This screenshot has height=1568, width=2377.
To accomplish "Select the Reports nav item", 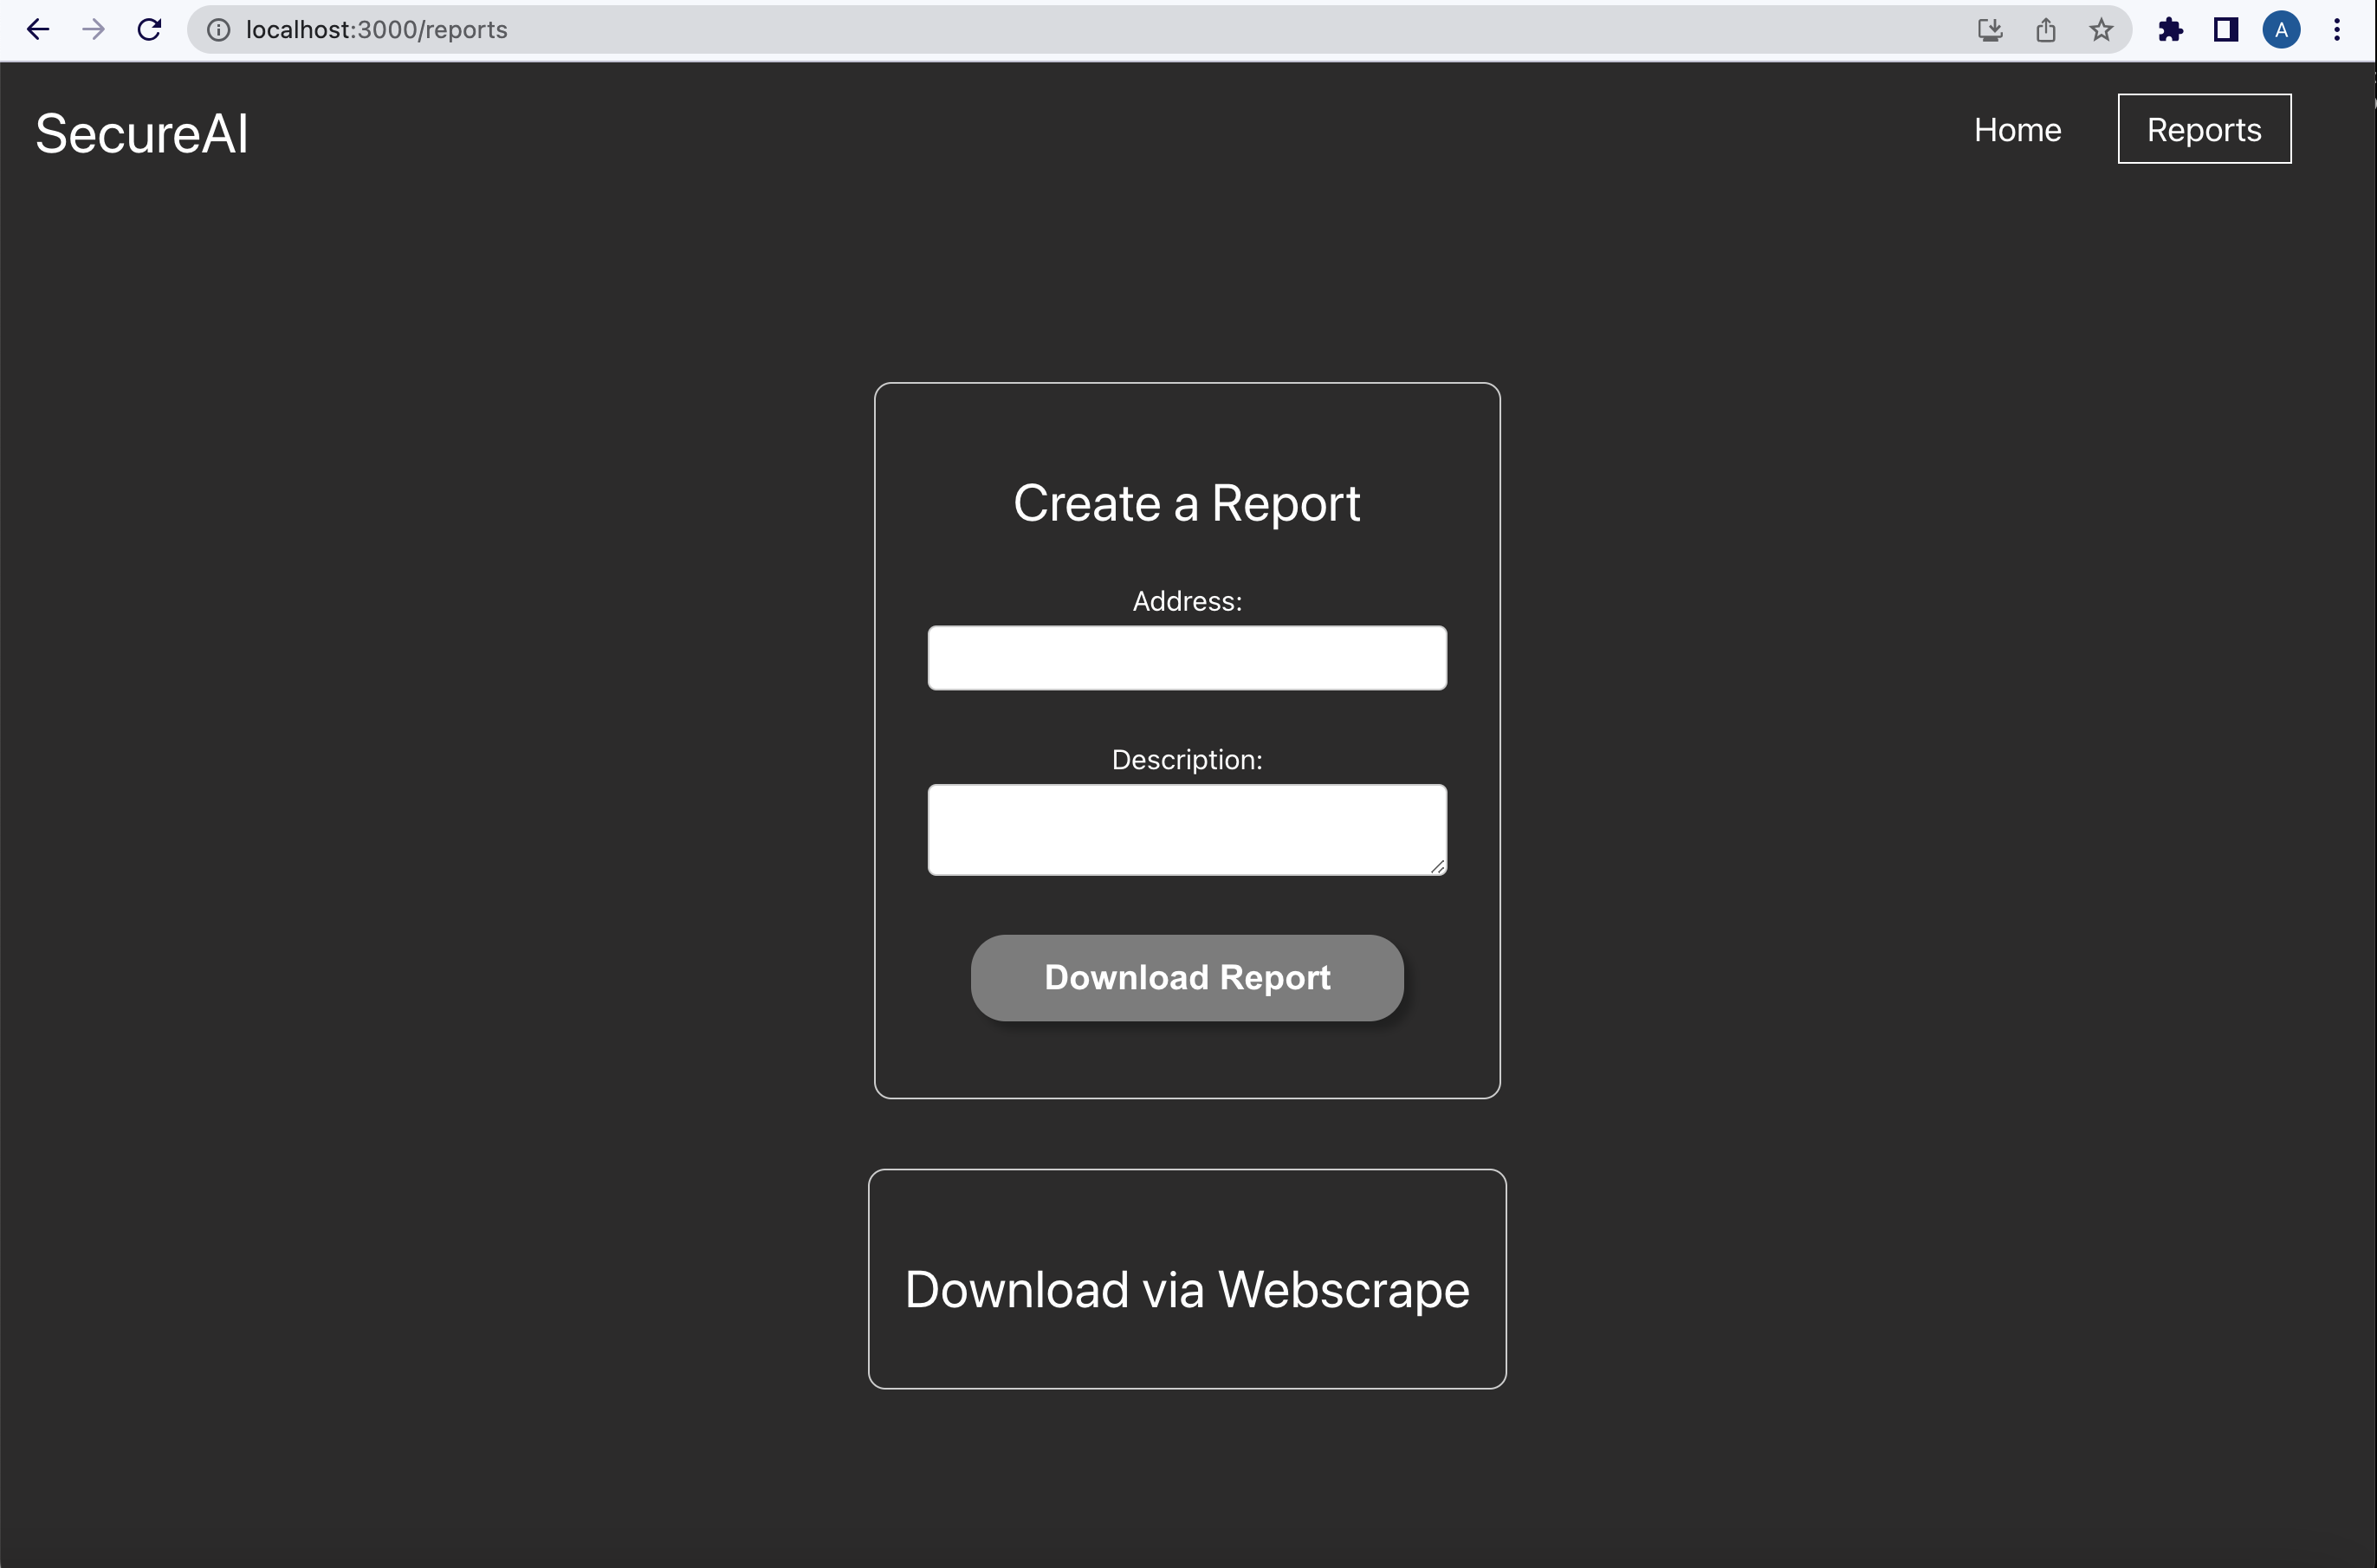I will click(x=2203, y=130).
